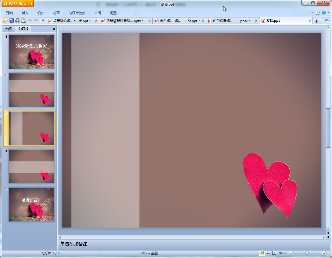Expand quick access toolbar dropdown arrow
332x258 pixels.
(43, 21)
